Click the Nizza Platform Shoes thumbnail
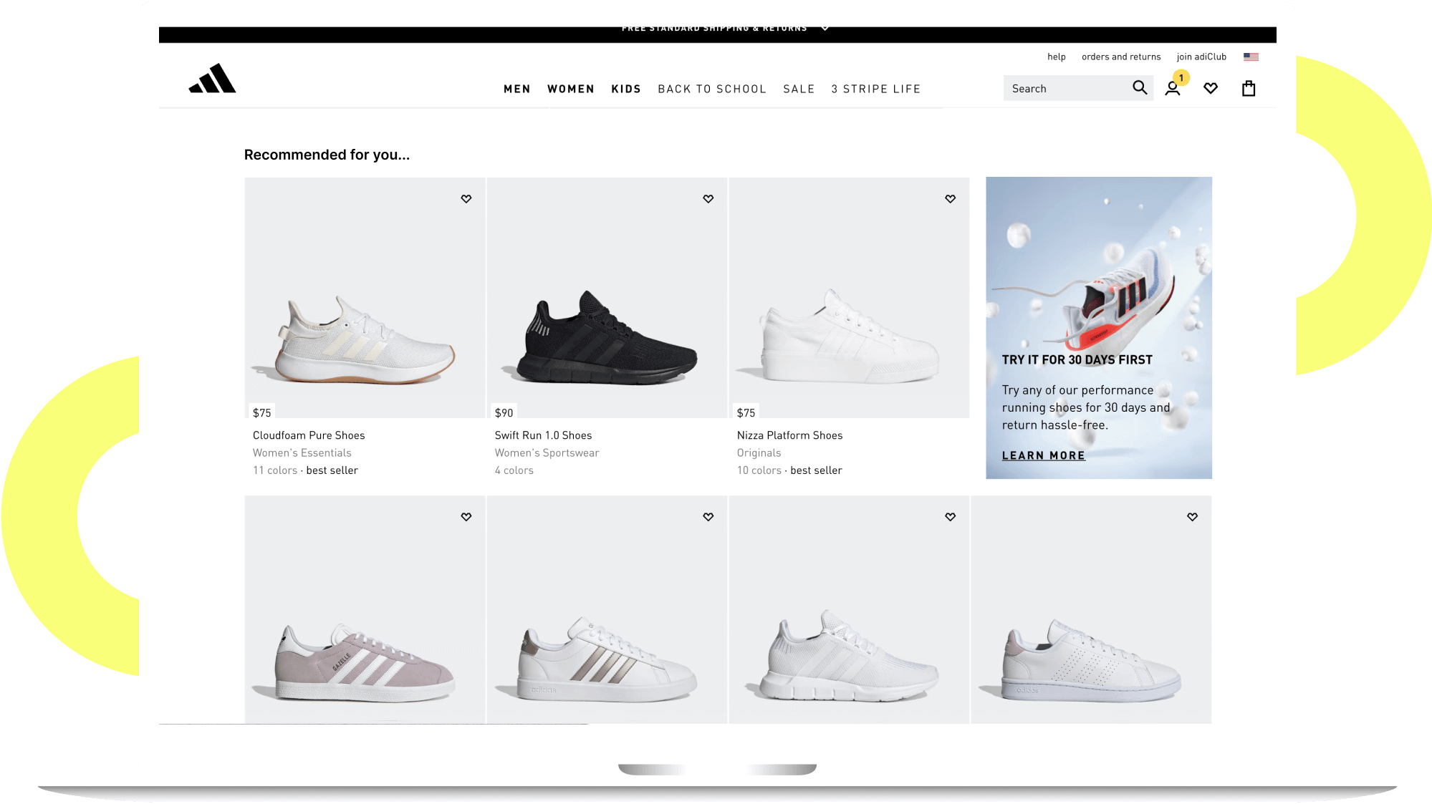This screenshot has width=1432, height=804. click(x=847, y=299)
